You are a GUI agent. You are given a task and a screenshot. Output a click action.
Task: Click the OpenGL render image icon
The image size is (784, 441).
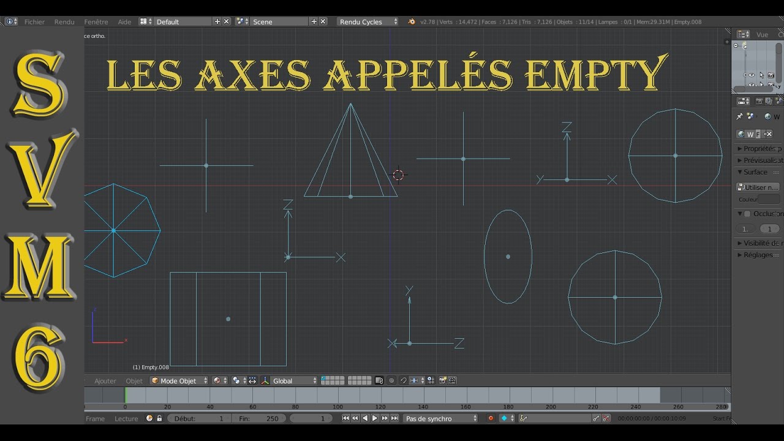point(443,381)
